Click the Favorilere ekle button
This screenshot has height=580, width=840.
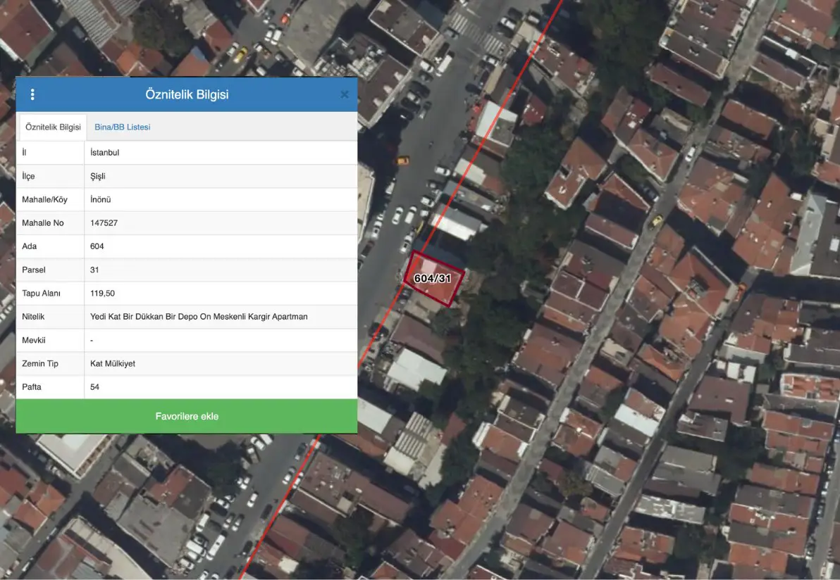pyautogui.click(x=187, y=416)
